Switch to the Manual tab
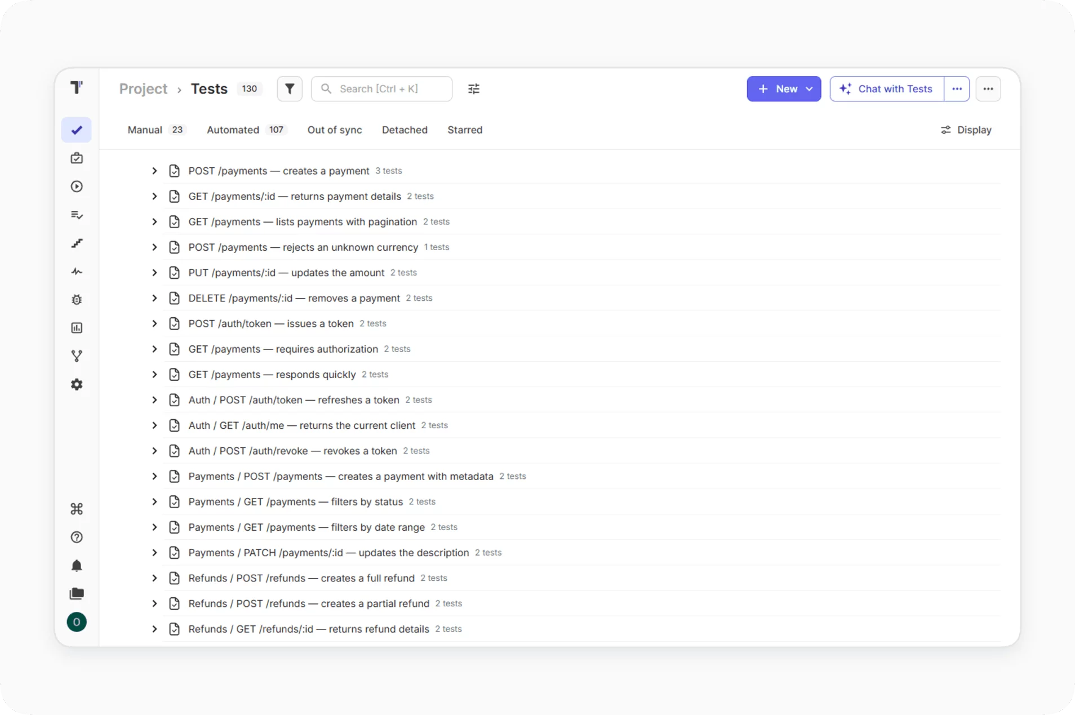This screenshot has width=1075, height=715. click(156, 130)
